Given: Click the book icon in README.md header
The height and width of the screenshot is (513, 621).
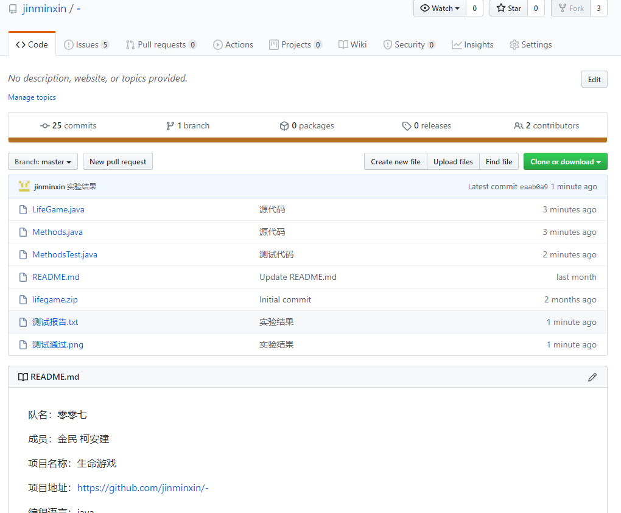Looking at the screenshot, I should point(23,377).
